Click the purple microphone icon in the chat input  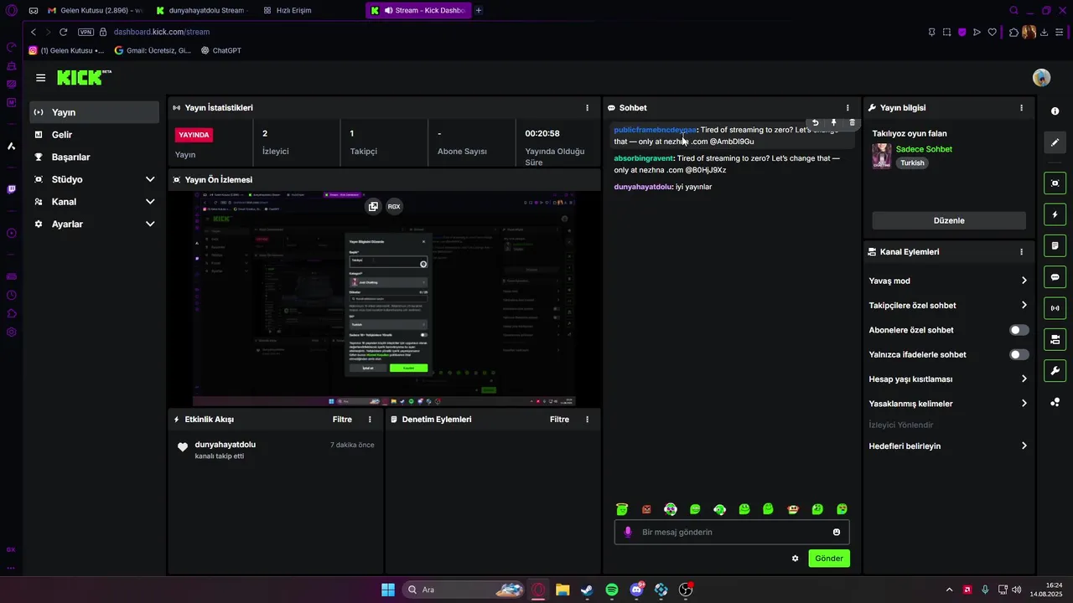click(628, 532)
